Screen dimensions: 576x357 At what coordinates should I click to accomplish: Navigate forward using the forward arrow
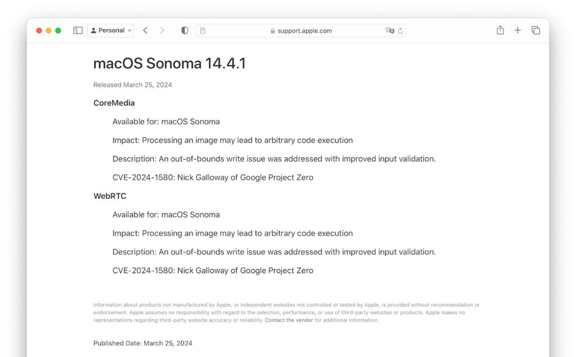(x=162, y=30)
